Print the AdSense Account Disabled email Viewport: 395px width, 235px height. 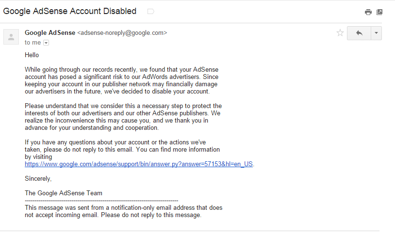(368, 12)
